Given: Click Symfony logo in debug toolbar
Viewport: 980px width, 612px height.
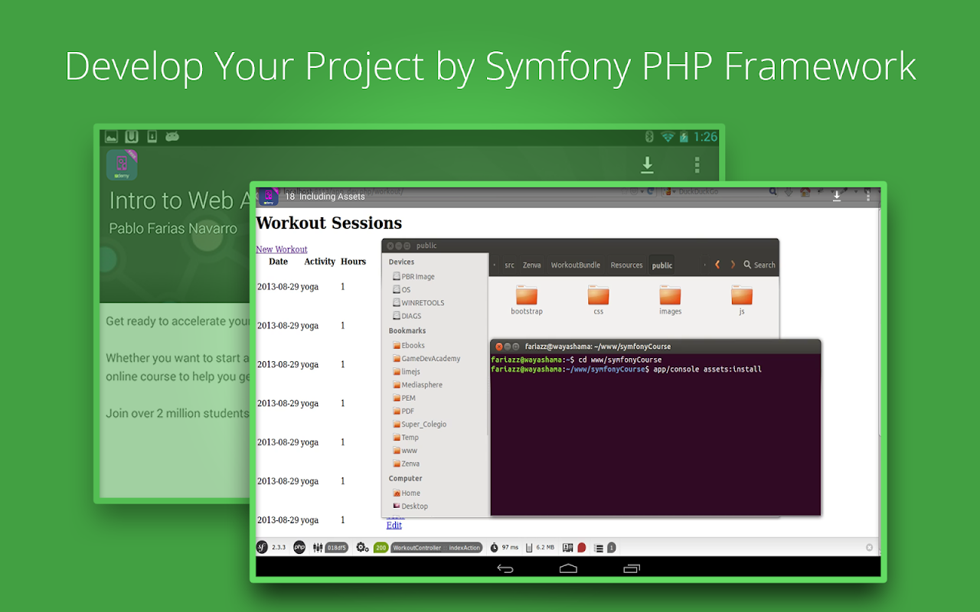Looking at the screenshot, I should click(262, 547).
